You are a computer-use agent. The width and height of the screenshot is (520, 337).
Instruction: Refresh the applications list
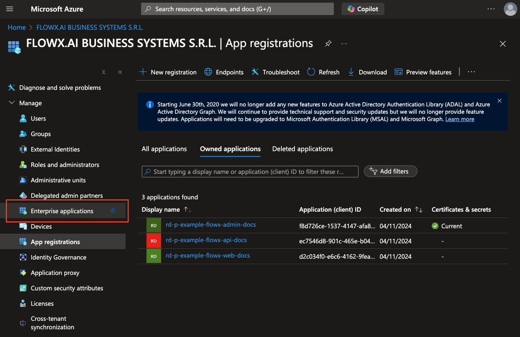coord(323,72)
